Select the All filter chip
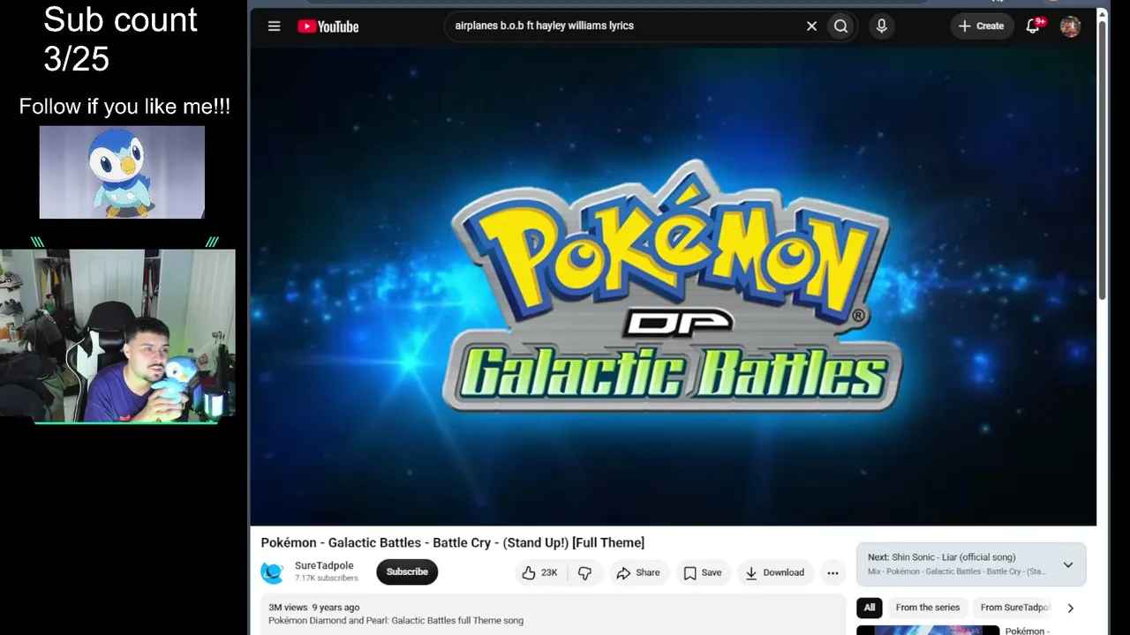 coord(870,608)
